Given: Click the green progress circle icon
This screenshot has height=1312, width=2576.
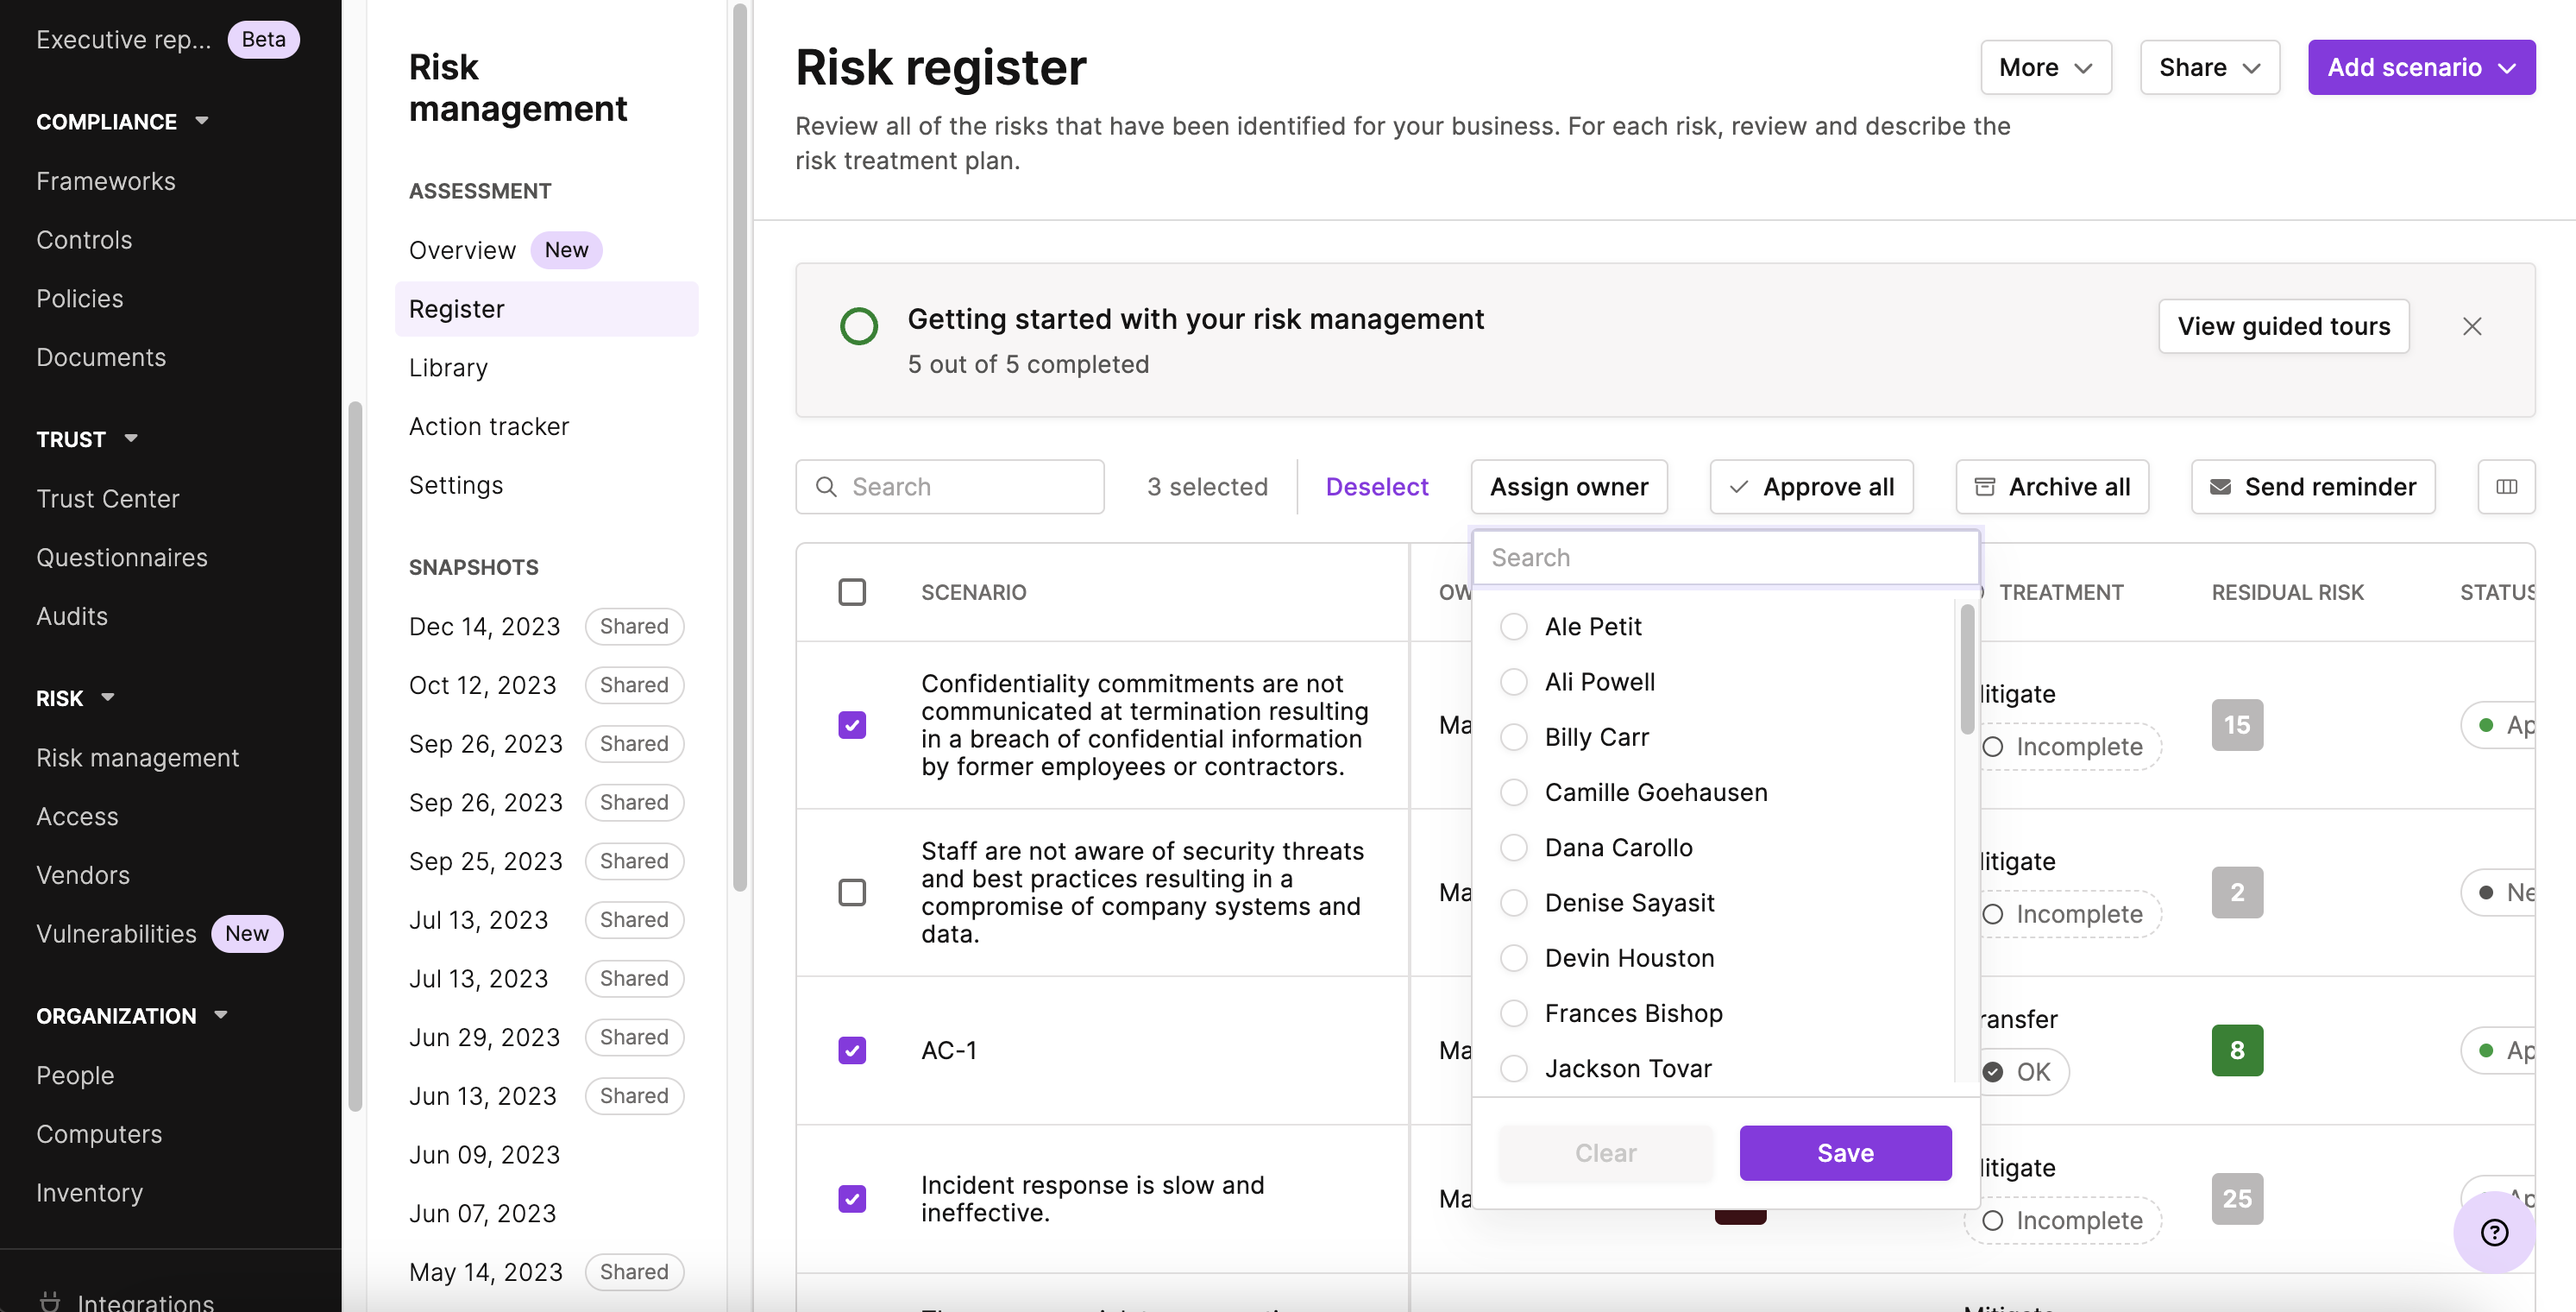Looking at the screenshot, I should point(859,326).
